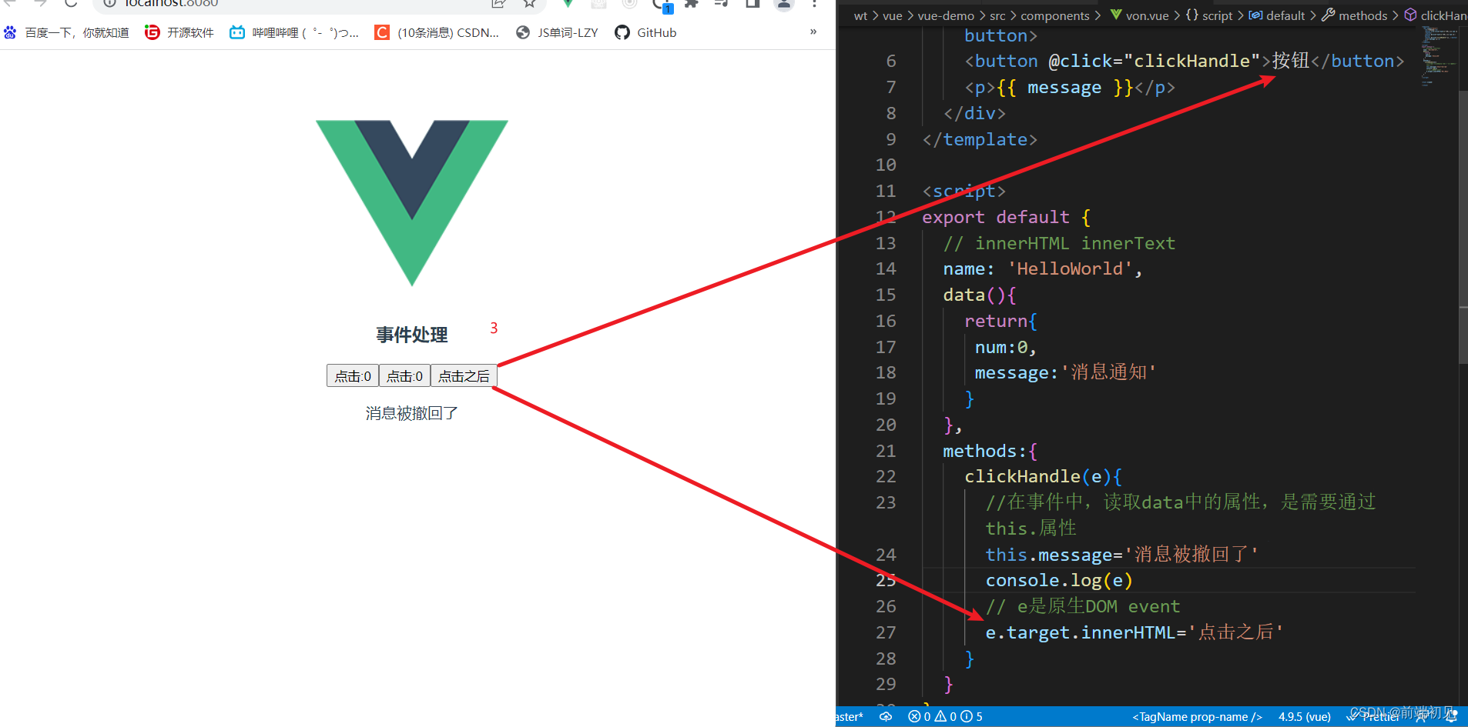Screen dimensions: 1468x727
Task: Click the bilibili TV favicon
Action: (x=237, y=32)
